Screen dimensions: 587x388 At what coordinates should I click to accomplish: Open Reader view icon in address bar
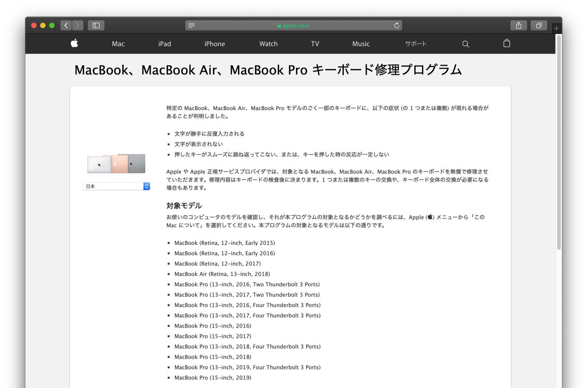192,26
